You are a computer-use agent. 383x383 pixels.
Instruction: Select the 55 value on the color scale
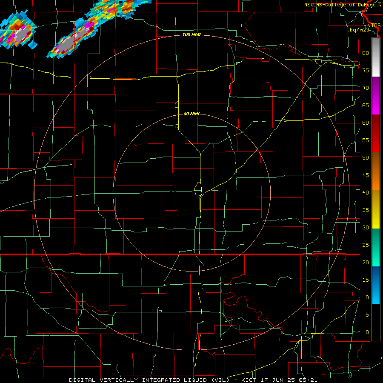pos(366,140)
